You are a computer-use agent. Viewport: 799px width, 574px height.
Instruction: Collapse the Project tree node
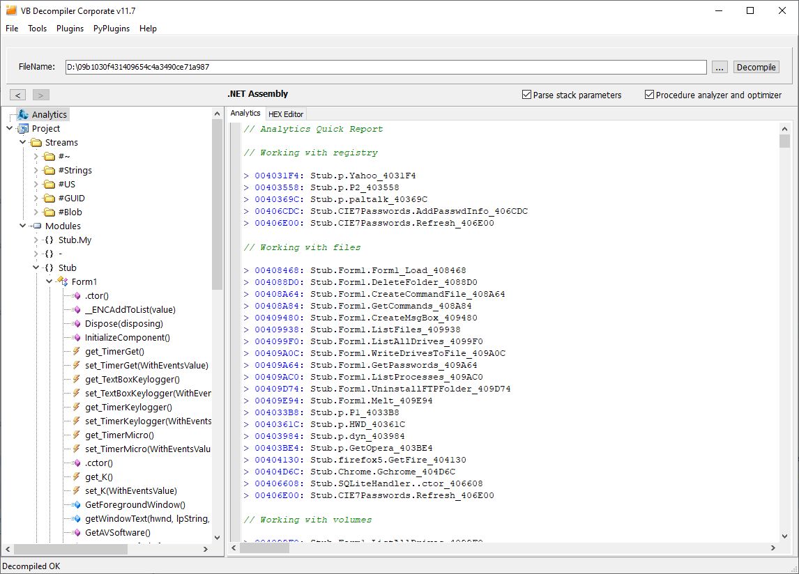[x=10, y=128]
